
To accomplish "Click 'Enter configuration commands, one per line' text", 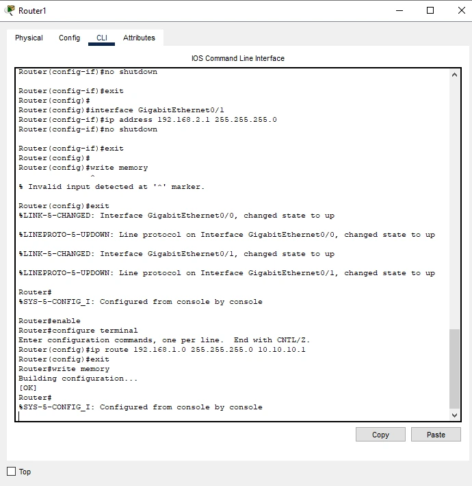I will [x=164, y=340].
